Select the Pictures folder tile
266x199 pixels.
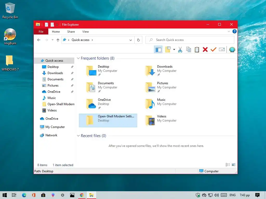[x=167, y=87]
